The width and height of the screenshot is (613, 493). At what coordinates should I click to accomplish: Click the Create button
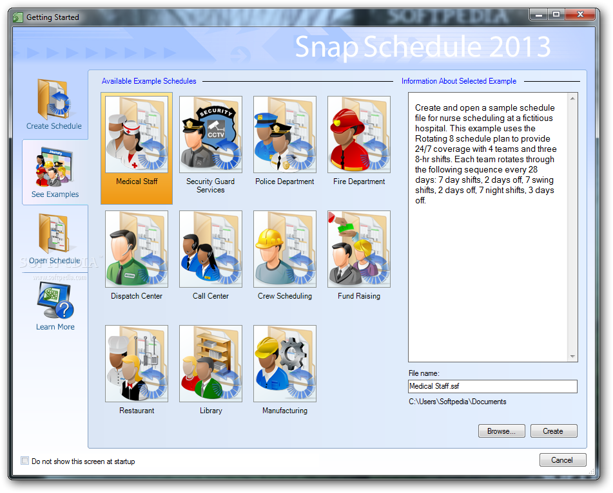553,431
